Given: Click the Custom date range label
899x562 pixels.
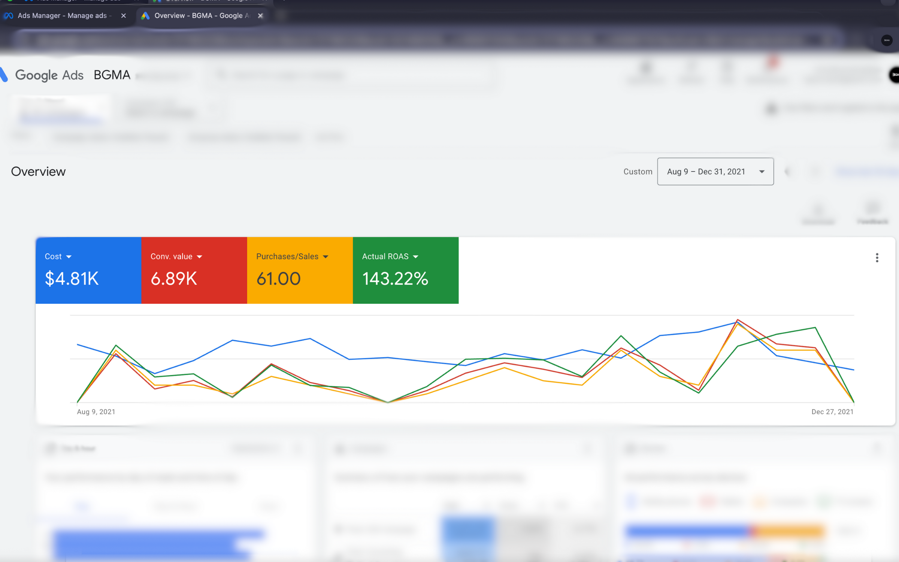Looking at the screenshot, I should pyautogui.click(x=638, y=171).
